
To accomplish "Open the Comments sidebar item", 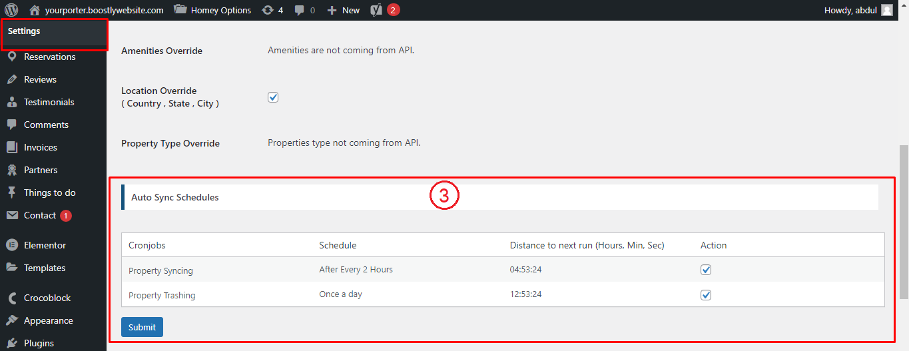I will coord(46,125).
